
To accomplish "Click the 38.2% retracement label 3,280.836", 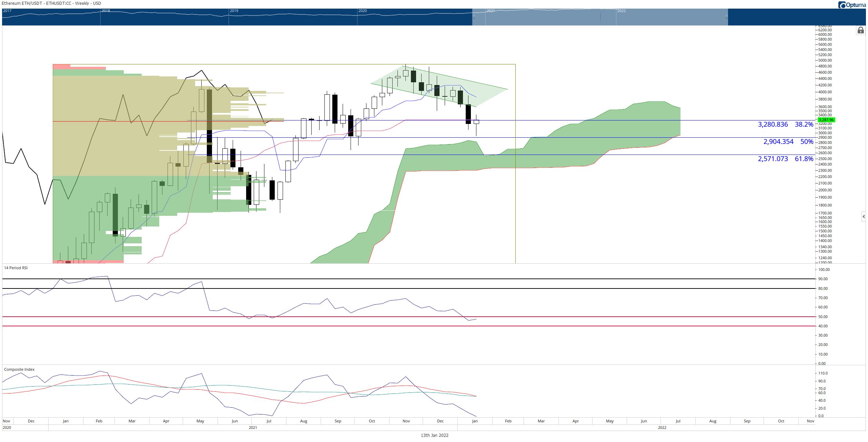I will [773, 124].
